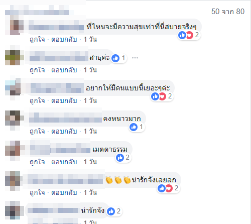Click the like icon beside the last น่ารักจัง comment

point(111,211)
